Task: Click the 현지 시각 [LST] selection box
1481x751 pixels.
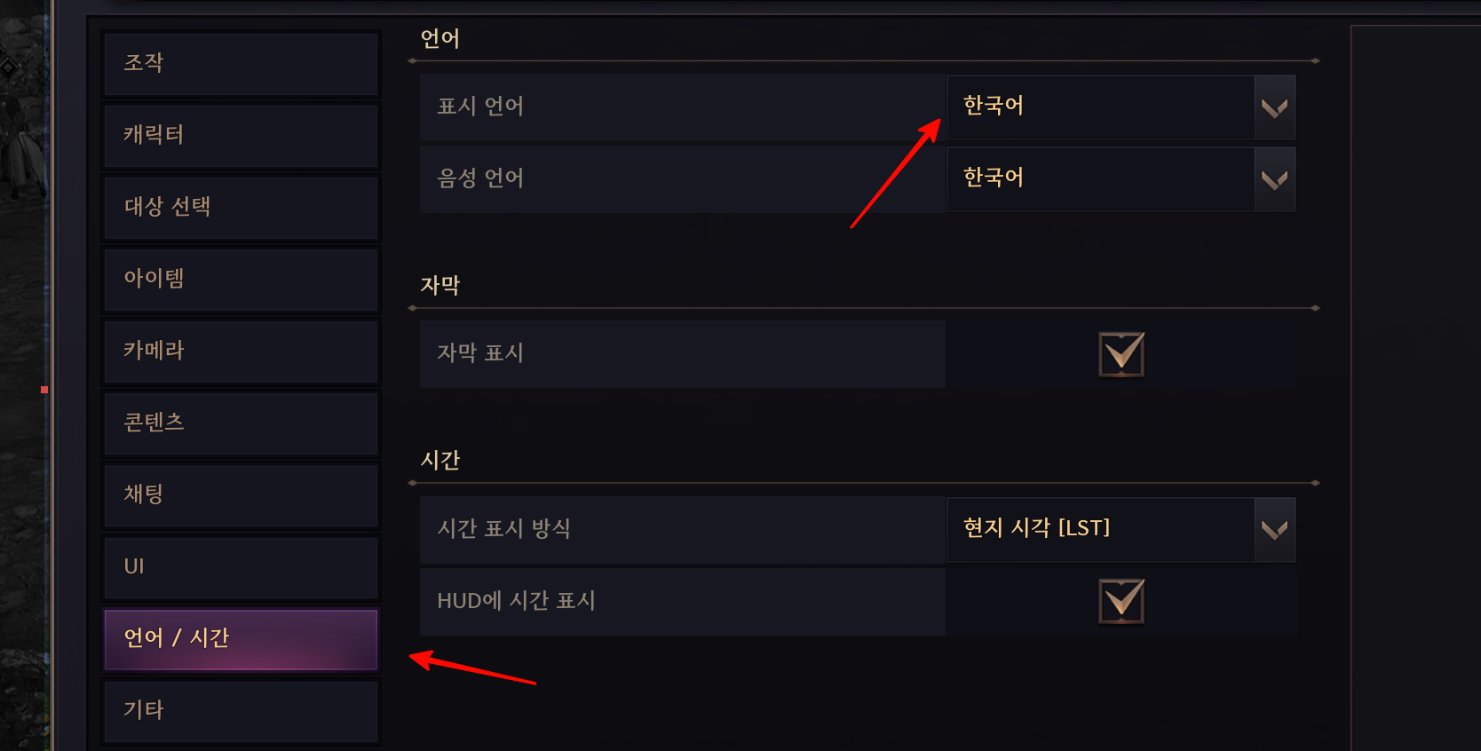Action: click(1099, 530)
